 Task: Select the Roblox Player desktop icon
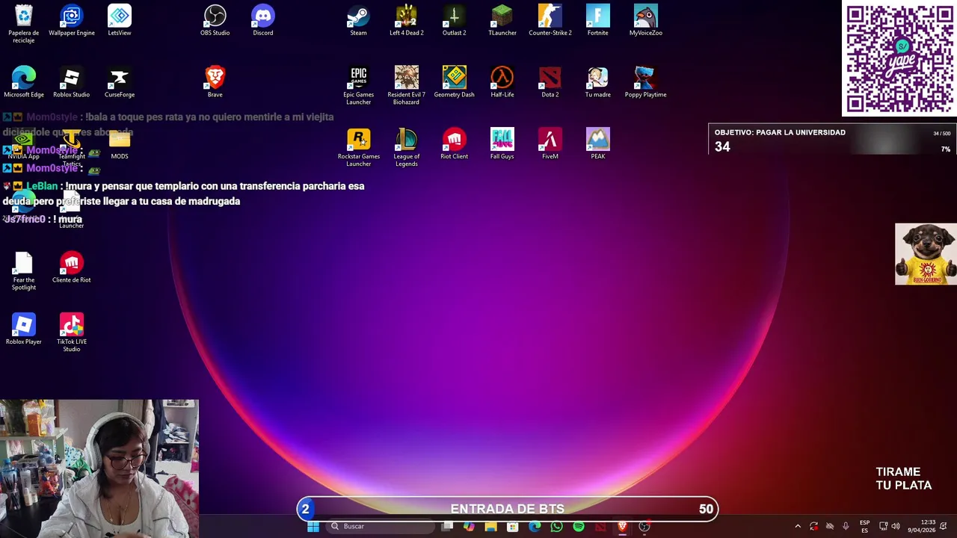point(24,330)
